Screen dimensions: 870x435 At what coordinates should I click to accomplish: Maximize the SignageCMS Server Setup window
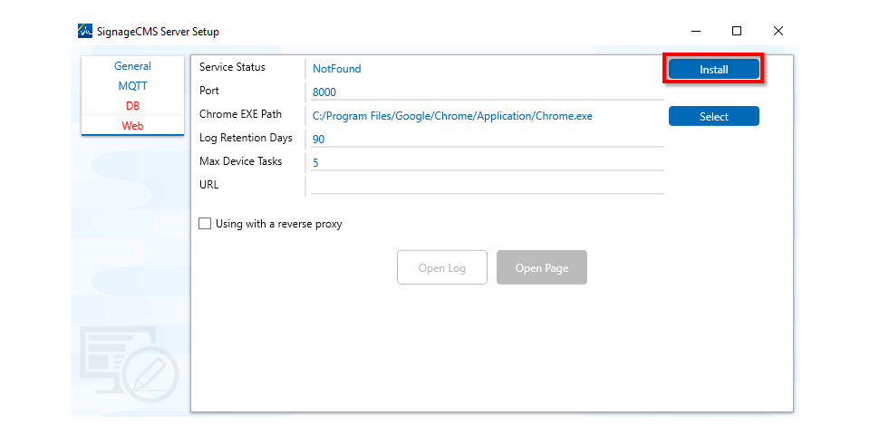click(x=737, y=31)
